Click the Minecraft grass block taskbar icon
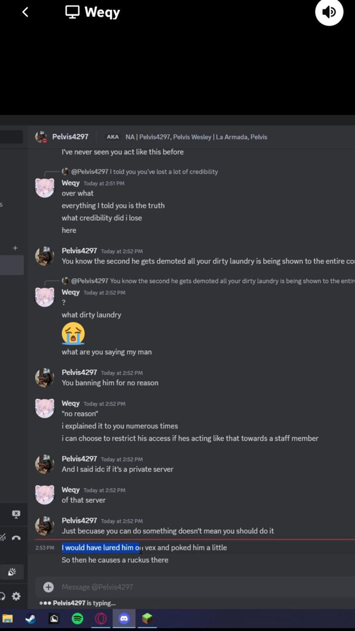The width and height of the screenshot is (355, 631). [x=147, y=619]
